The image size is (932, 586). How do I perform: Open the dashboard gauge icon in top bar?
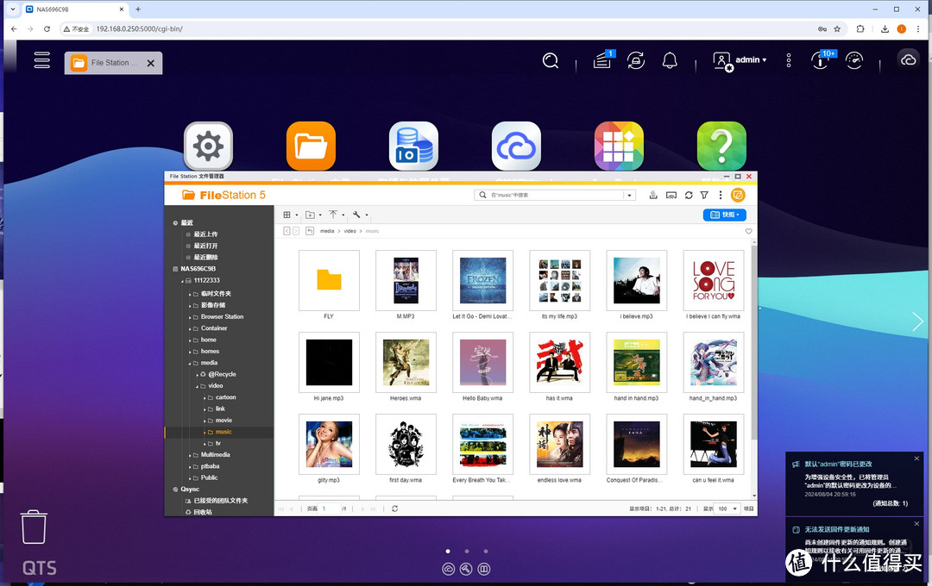point(854,60)
